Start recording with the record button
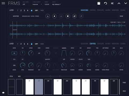The image size is (129, 96). click(x=54, y=16)
